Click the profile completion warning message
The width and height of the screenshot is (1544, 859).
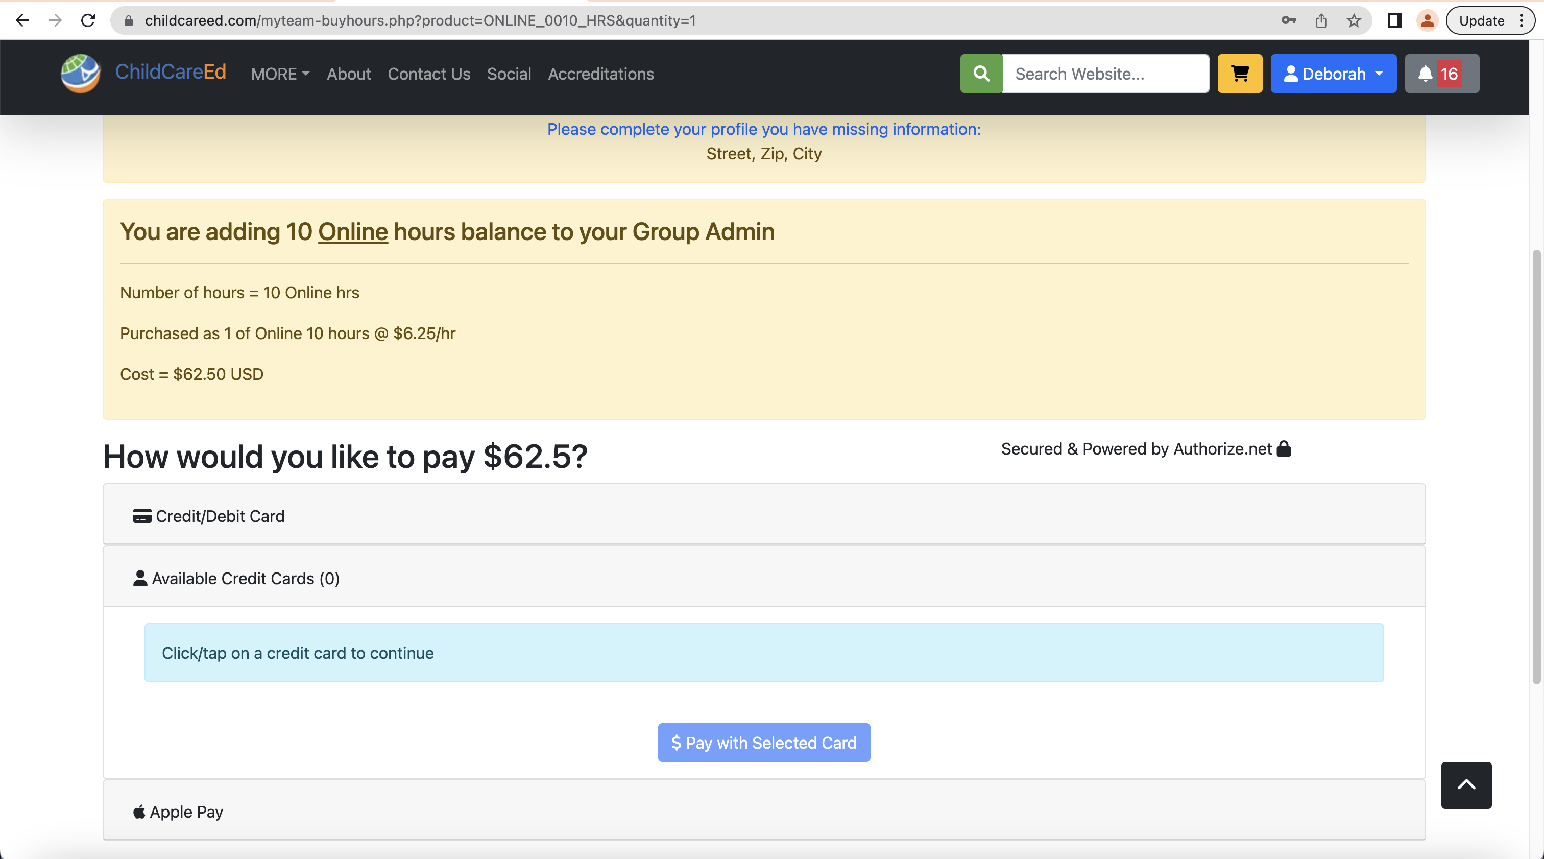click(763, 128)
